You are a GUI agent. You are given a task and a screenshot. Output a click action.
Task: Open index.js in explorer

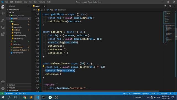[19, 30]
